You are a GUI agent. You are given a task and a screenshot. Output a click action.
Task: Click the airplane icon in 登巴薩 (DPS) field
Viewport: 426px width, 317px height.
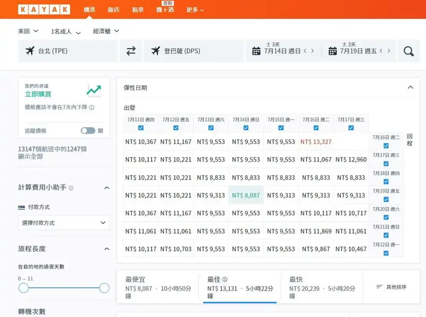(x=155, y=51)
